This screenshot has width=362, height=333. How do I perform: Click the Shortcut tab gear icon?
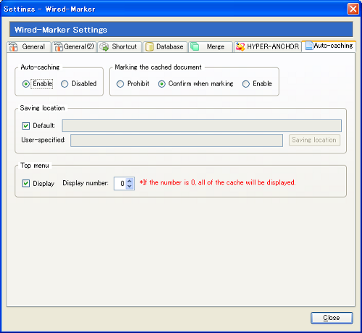click(x=104, y=47)
